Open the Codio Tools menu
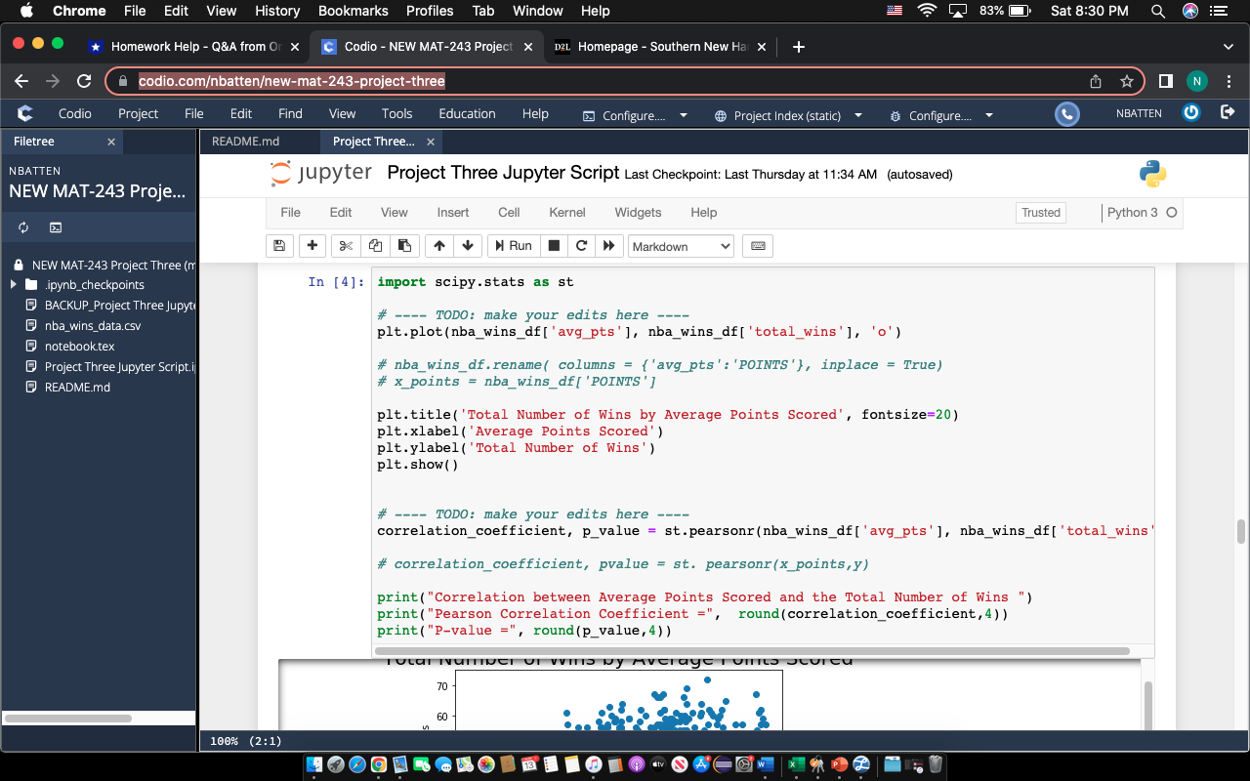Image resolution: width=1250 pixels, height=781 pixels. 396,113
